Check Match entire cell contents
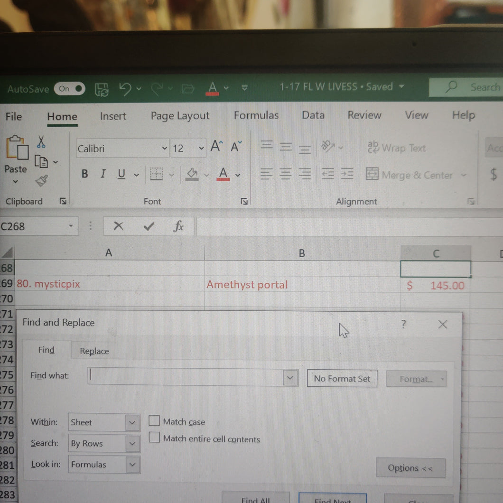 154,437
